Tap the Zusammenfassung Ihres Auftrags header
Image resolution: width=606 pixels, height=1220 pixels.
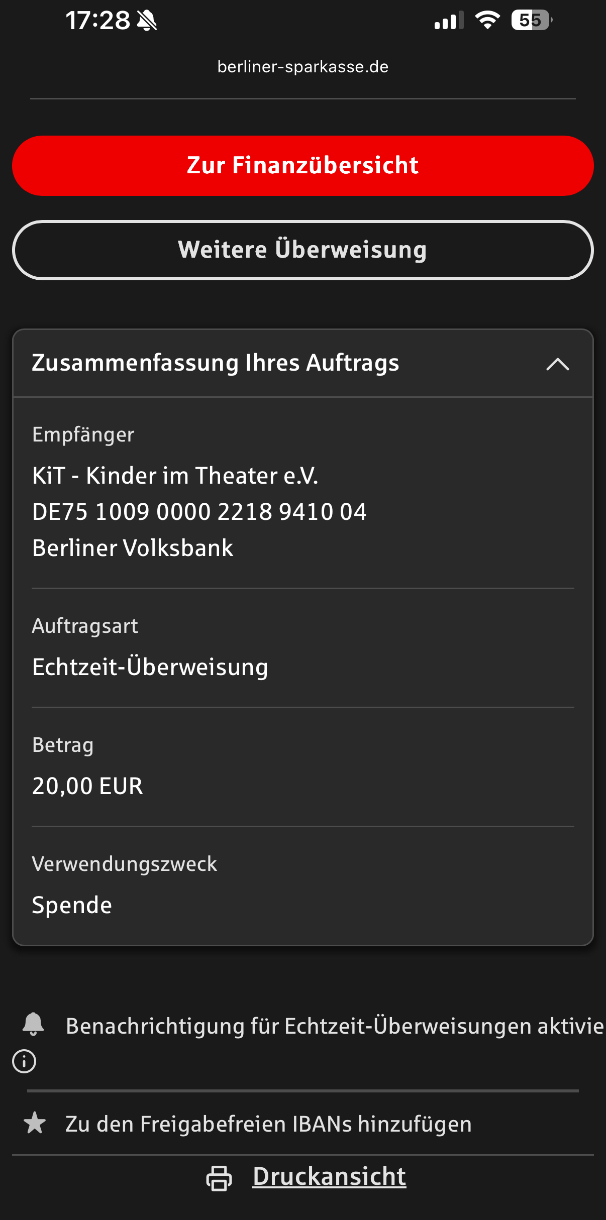[216, 363]
